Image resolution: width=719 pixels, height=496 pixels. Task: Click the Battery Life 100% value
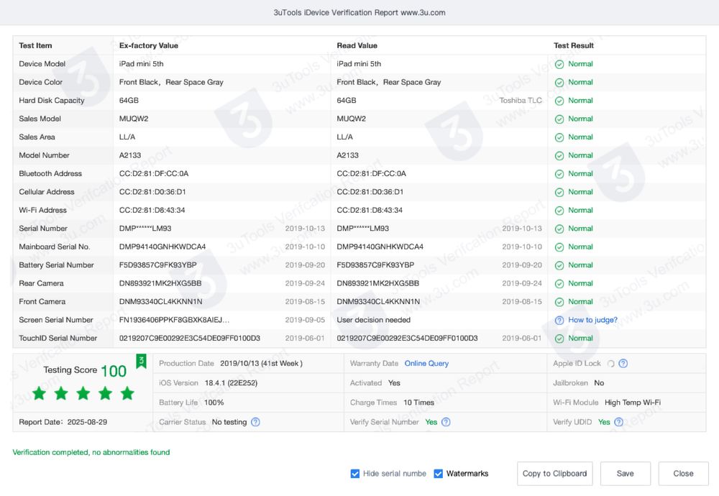214,403
